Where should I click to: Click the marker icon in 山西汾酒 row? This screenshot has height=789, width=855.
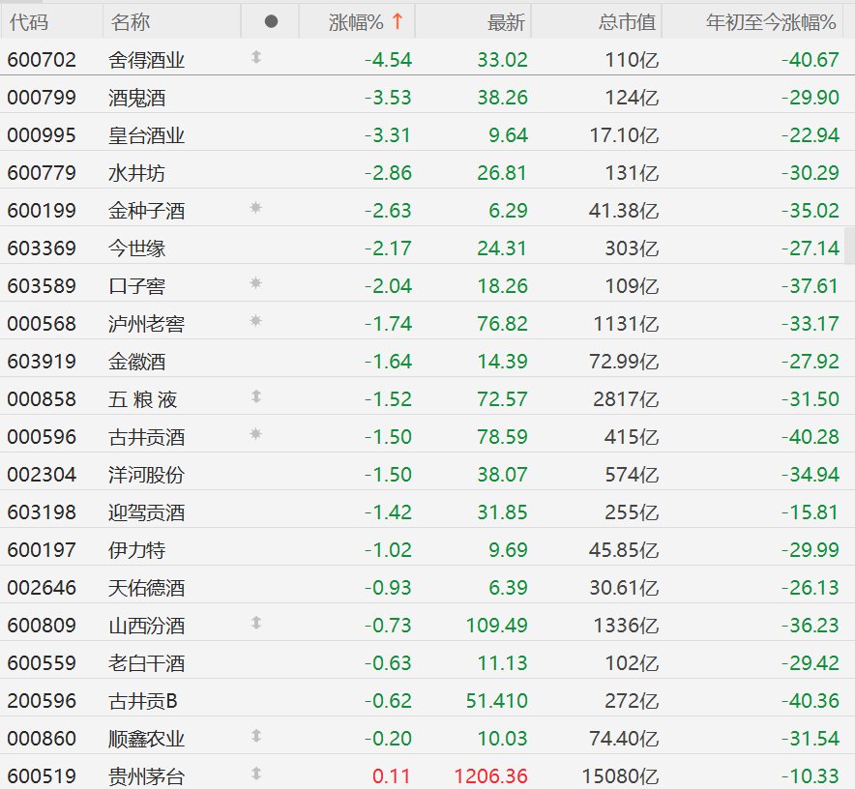point(256,623)
